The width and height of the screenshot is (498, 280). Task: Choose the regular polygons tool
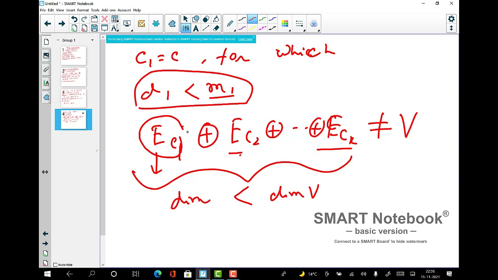(x=206, y=19)
